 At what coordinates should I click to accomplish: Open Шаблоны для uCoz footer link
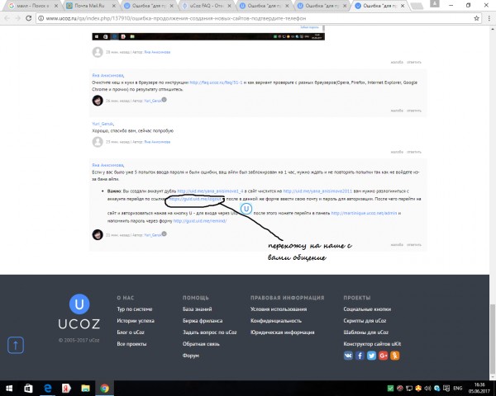click(366, 332)
